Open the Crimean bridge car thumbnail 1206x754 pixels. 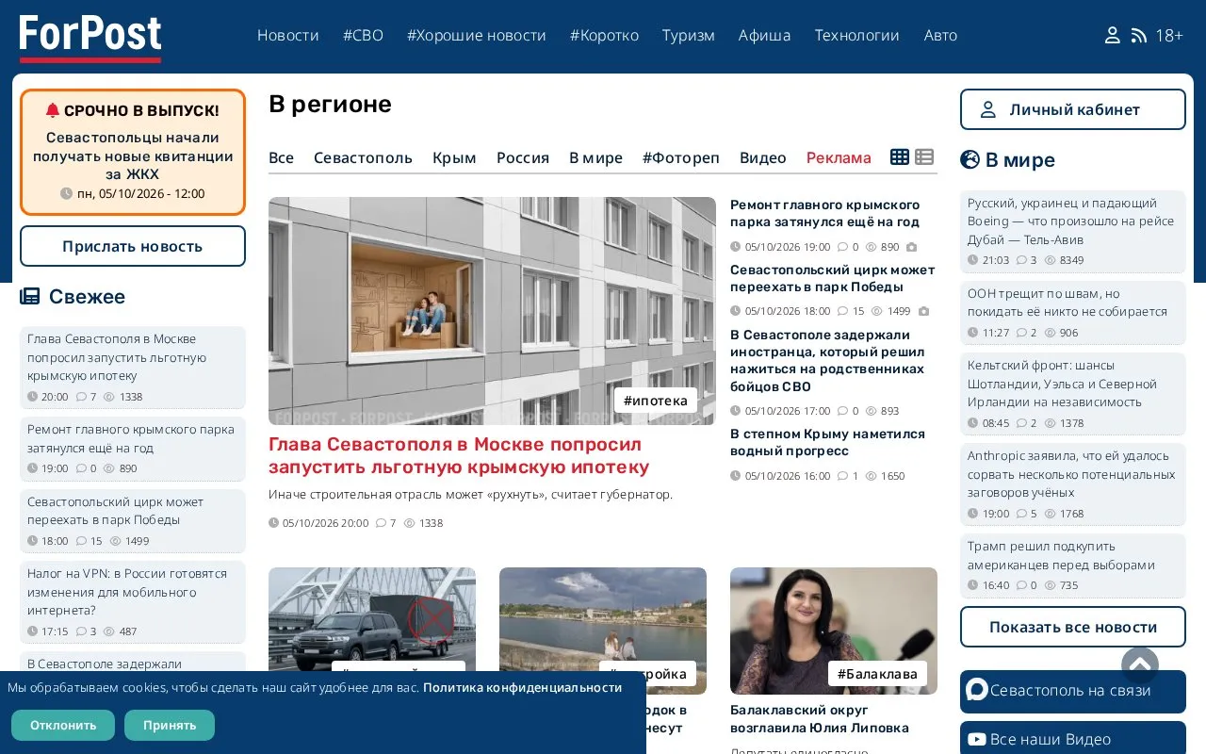tap(372, 631)
